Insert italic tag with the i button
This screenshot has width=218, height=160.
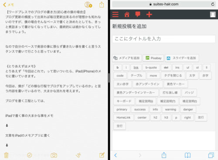point(126,67)
